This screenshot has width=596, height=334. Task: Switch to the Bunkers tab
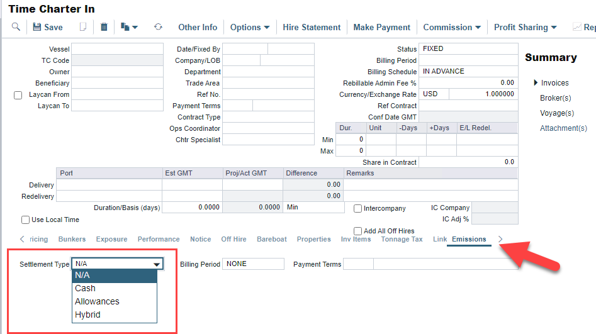pyautogui.click(x=72, y=239)
